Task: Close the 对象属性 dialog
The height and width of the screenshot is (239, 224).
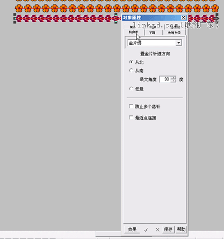Action: pyautogui.click(x=183, y=17)
